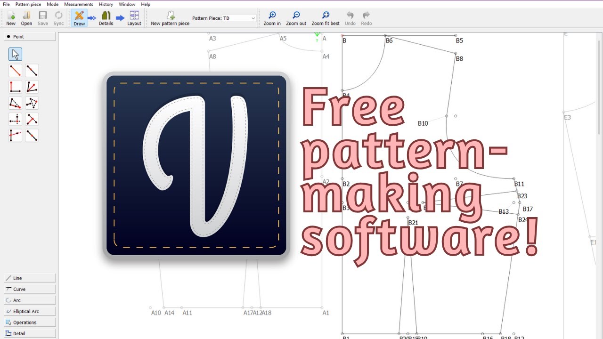The width and height of the screenshot is (603, 339).
Task: Select the point at distance along line tool
Action: pyautogui.click(x=32, y=71)
